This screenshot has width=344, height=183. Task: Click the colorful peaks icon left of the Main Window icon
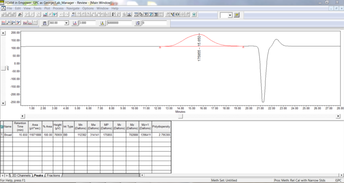tap(129, 14)
